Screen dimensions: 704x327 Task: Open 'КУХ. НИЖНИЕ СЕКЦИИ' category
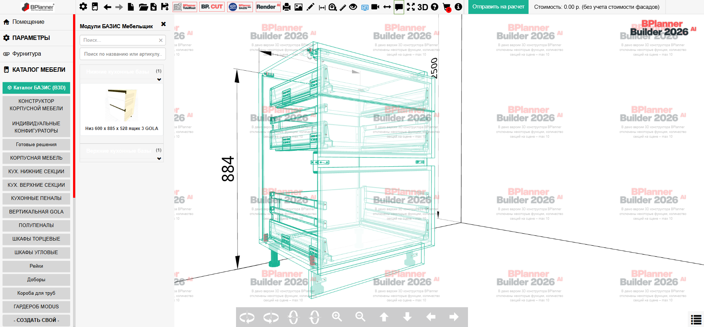[36, 171]
